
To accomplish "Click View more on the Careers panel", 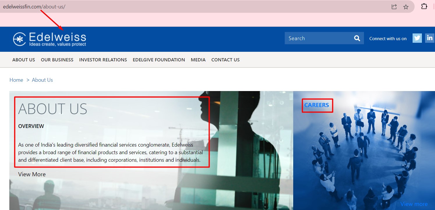I will tap(414, 204).
